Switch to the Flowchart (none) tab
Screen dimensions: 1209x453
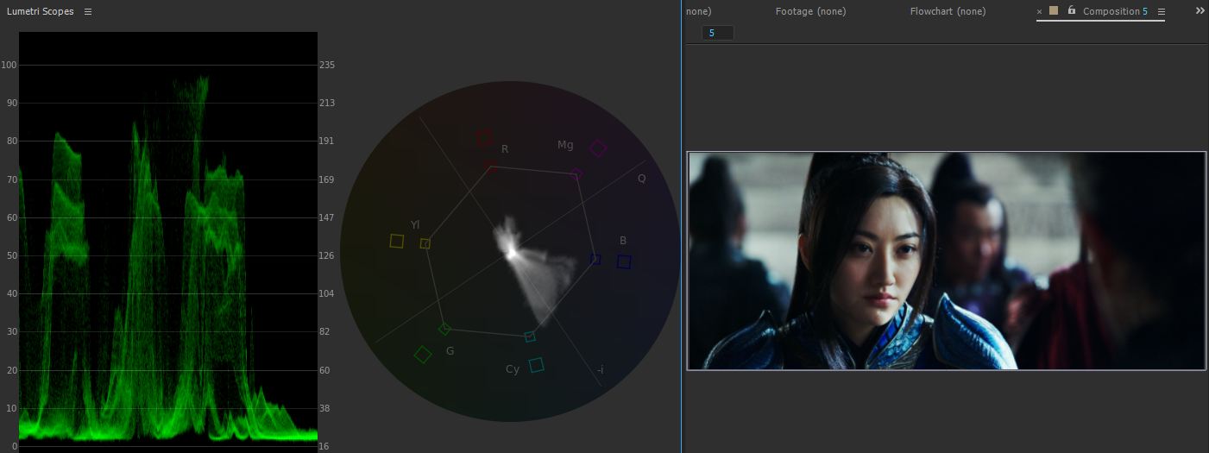coord(948,11)
